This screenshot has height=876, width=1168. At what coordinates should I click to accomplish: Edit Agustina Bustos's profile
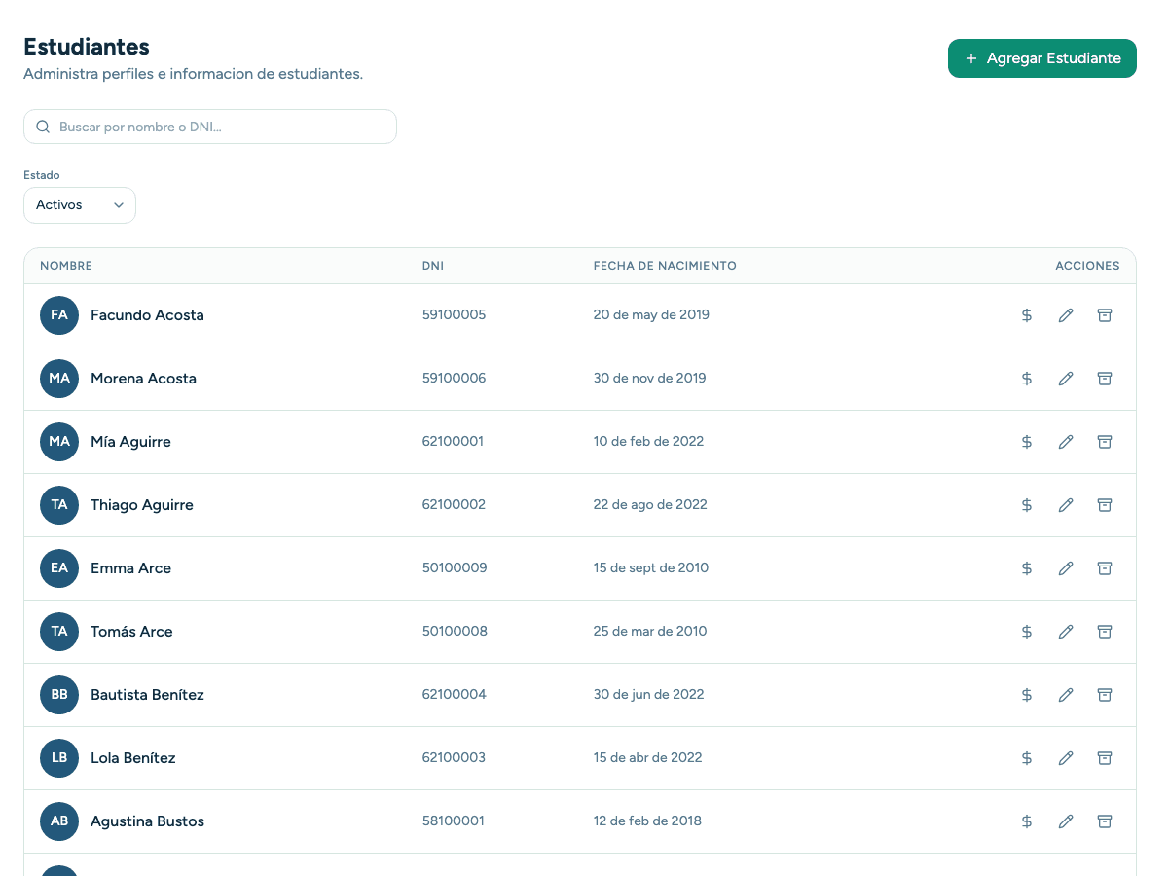pyautogui.click(x=1066, y=821)
